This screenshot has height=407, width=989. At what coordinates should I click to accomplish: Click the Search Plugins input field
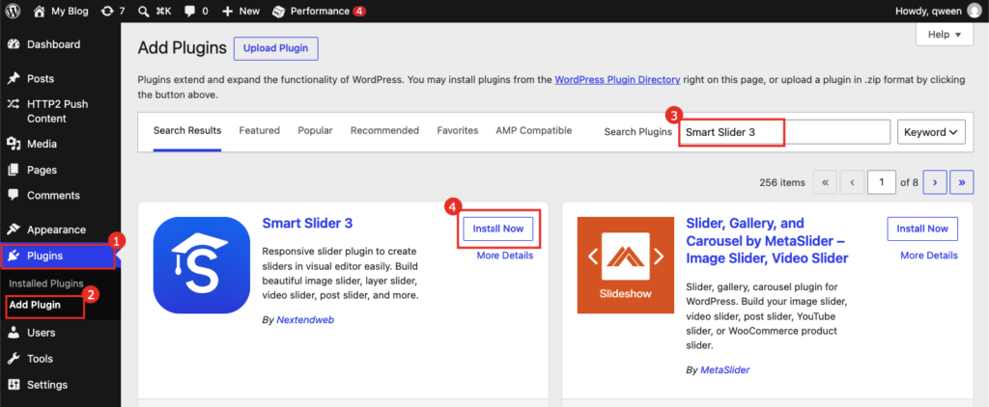(784, 132)
